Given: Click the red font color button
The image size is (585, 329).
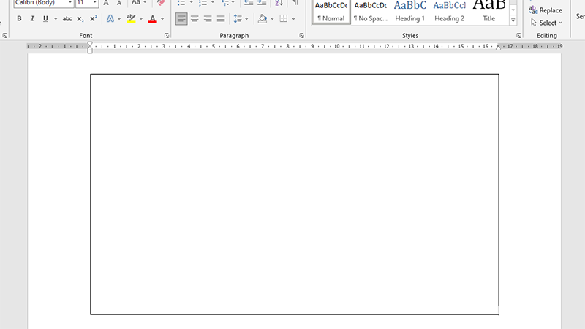Looking at the screenshot, I should [x=152, y=19].
